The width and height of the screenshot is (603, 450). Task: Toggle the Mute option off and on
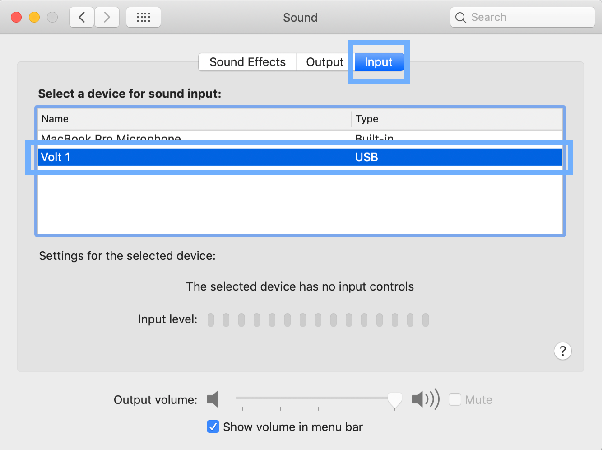pos(455,399)
